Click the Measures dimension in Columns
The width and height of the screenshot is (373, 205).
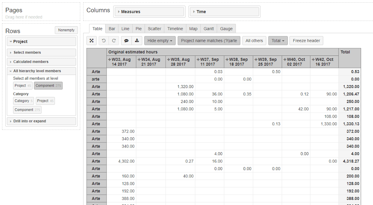click(x=149, y=12)
